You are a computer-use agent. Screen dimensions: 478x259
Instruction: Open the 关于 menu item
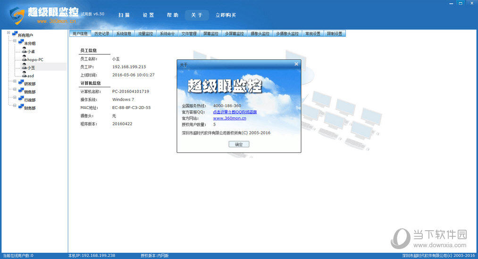tap(197, 15)
